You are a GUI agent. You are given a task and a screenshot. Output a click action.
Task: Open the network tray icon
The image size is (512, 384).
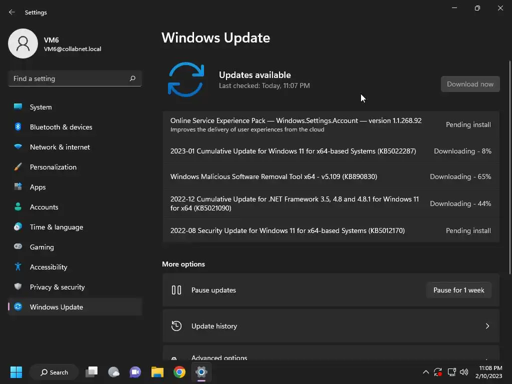[451, 372]
